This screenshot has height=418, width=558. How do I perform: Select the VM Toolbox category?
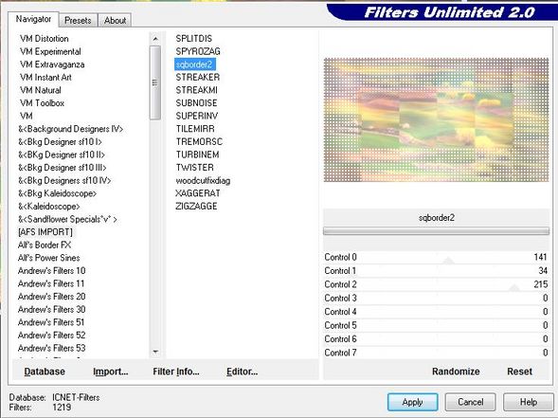[42, 103]
